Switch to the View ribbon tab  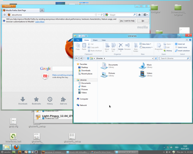coord(104,40)
